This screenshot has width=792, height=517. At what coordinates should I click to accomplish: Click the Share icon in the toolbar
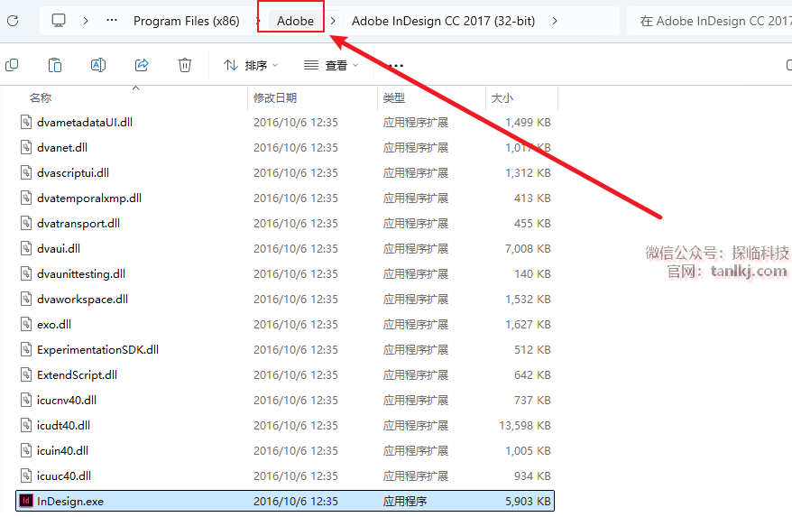(x=142, y=65)
